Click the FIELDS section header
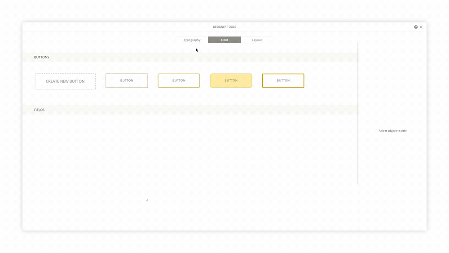Viewport: 449px width, 253px height. pyautogui.click(x=40, y=110)
